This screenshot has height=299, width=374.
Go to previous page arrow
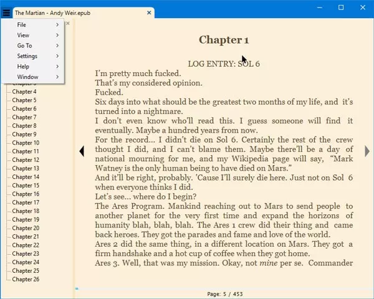(82, 151)
